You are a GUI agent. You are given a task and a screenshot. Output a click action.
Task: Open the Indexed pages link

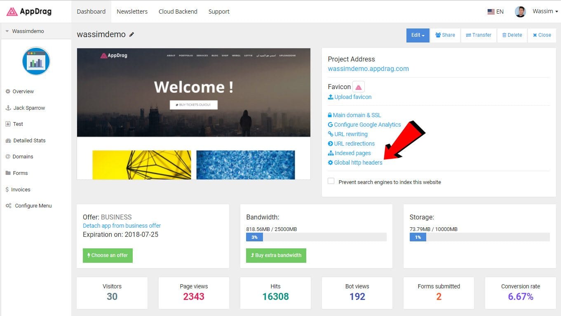tap(350, 153)
